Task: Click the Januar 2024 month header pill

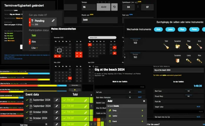Action: pos(102,38)
